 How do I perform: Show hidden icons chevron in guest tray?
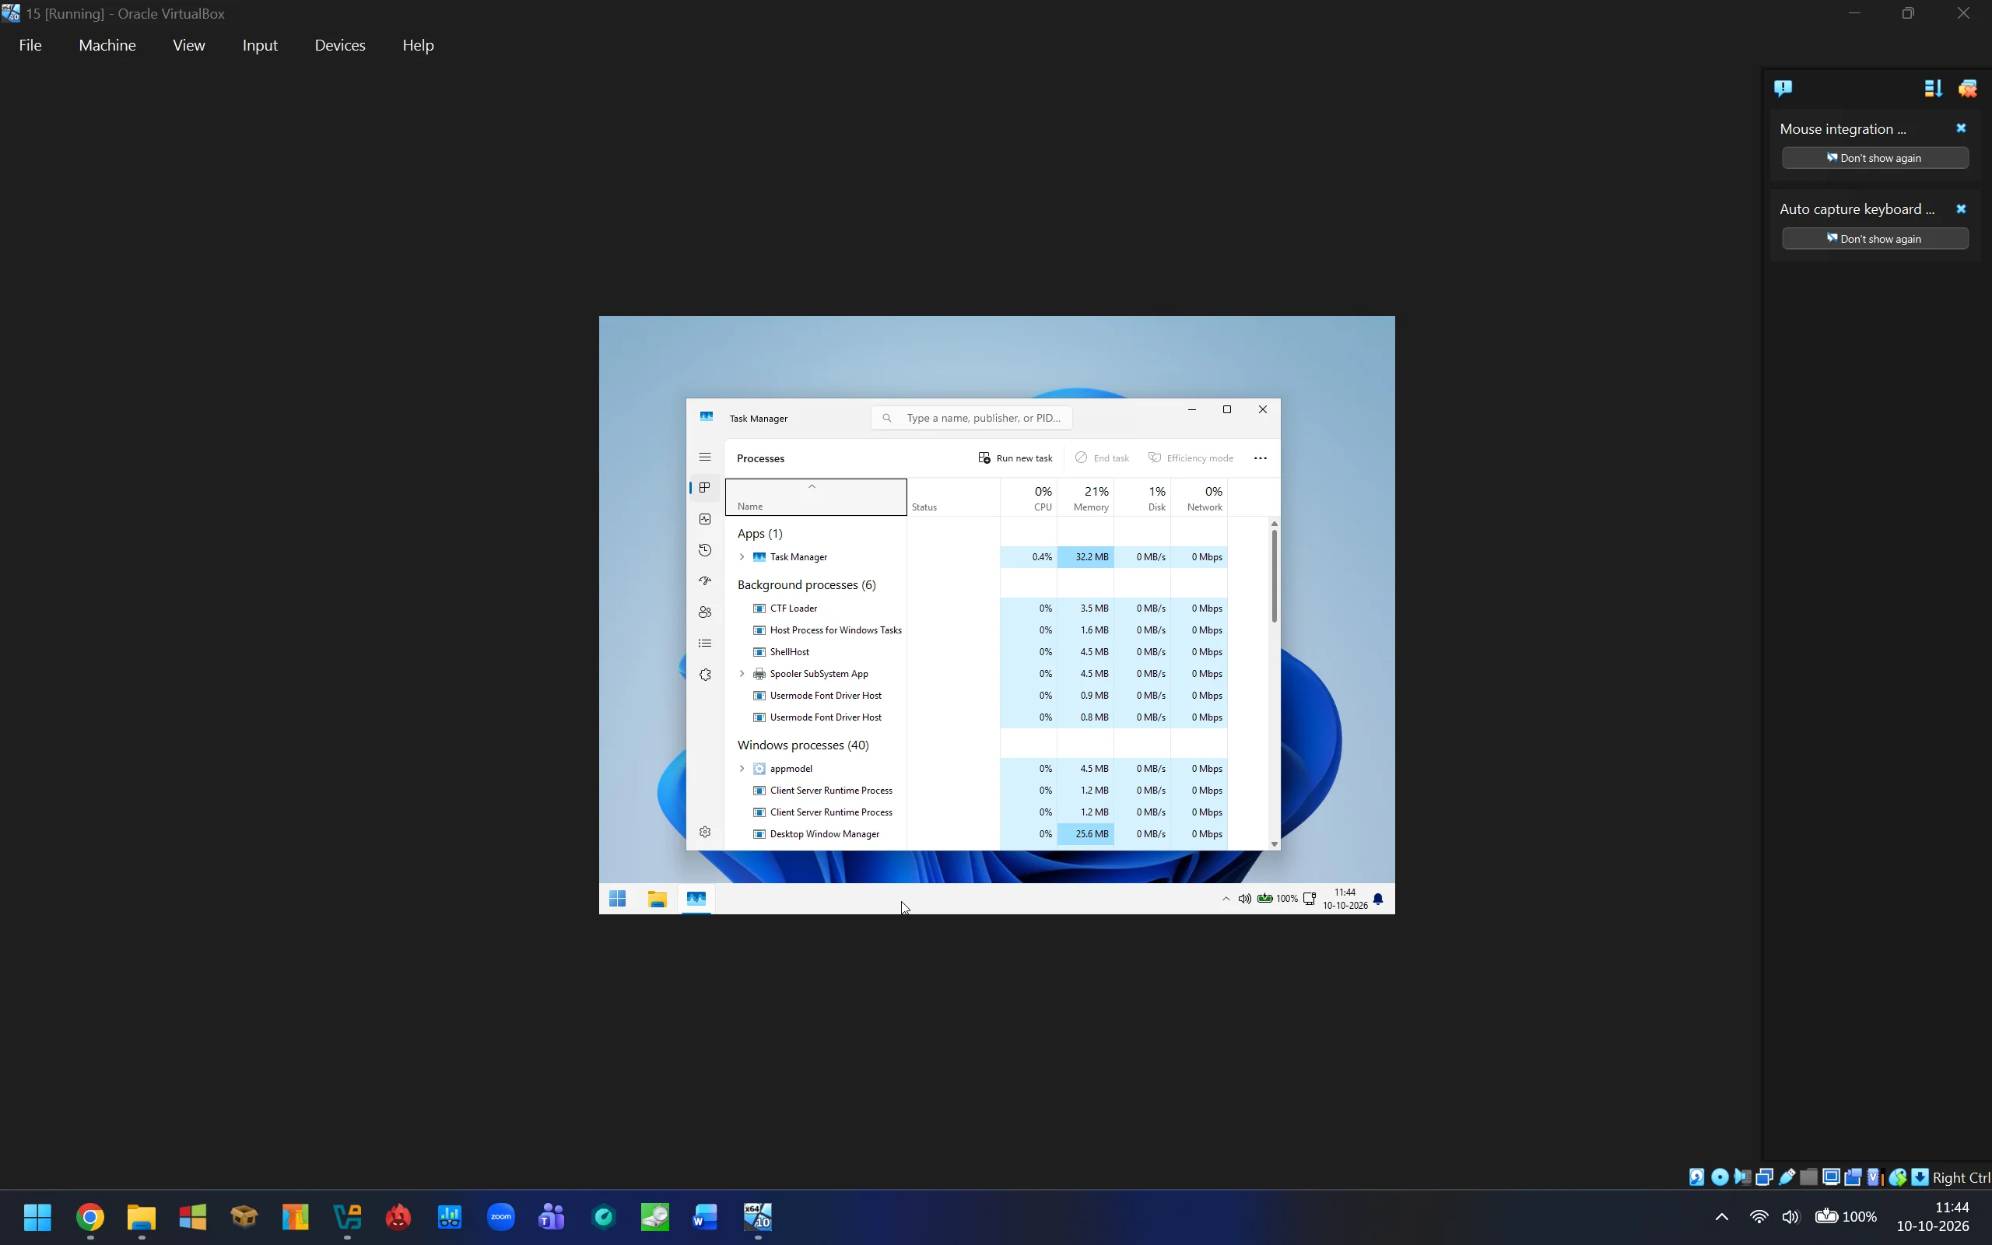pos(1226,900)
